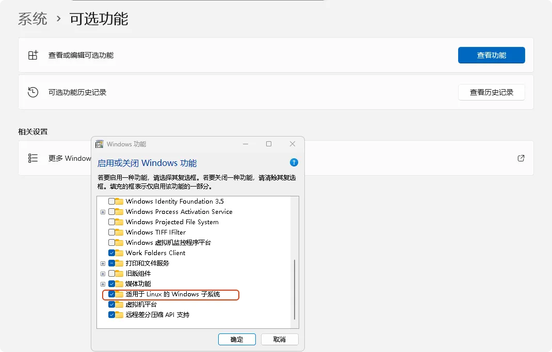Screen dimensions: 552x352
Task: Click the folder icon beside 旧版组件
Action: 119,274
